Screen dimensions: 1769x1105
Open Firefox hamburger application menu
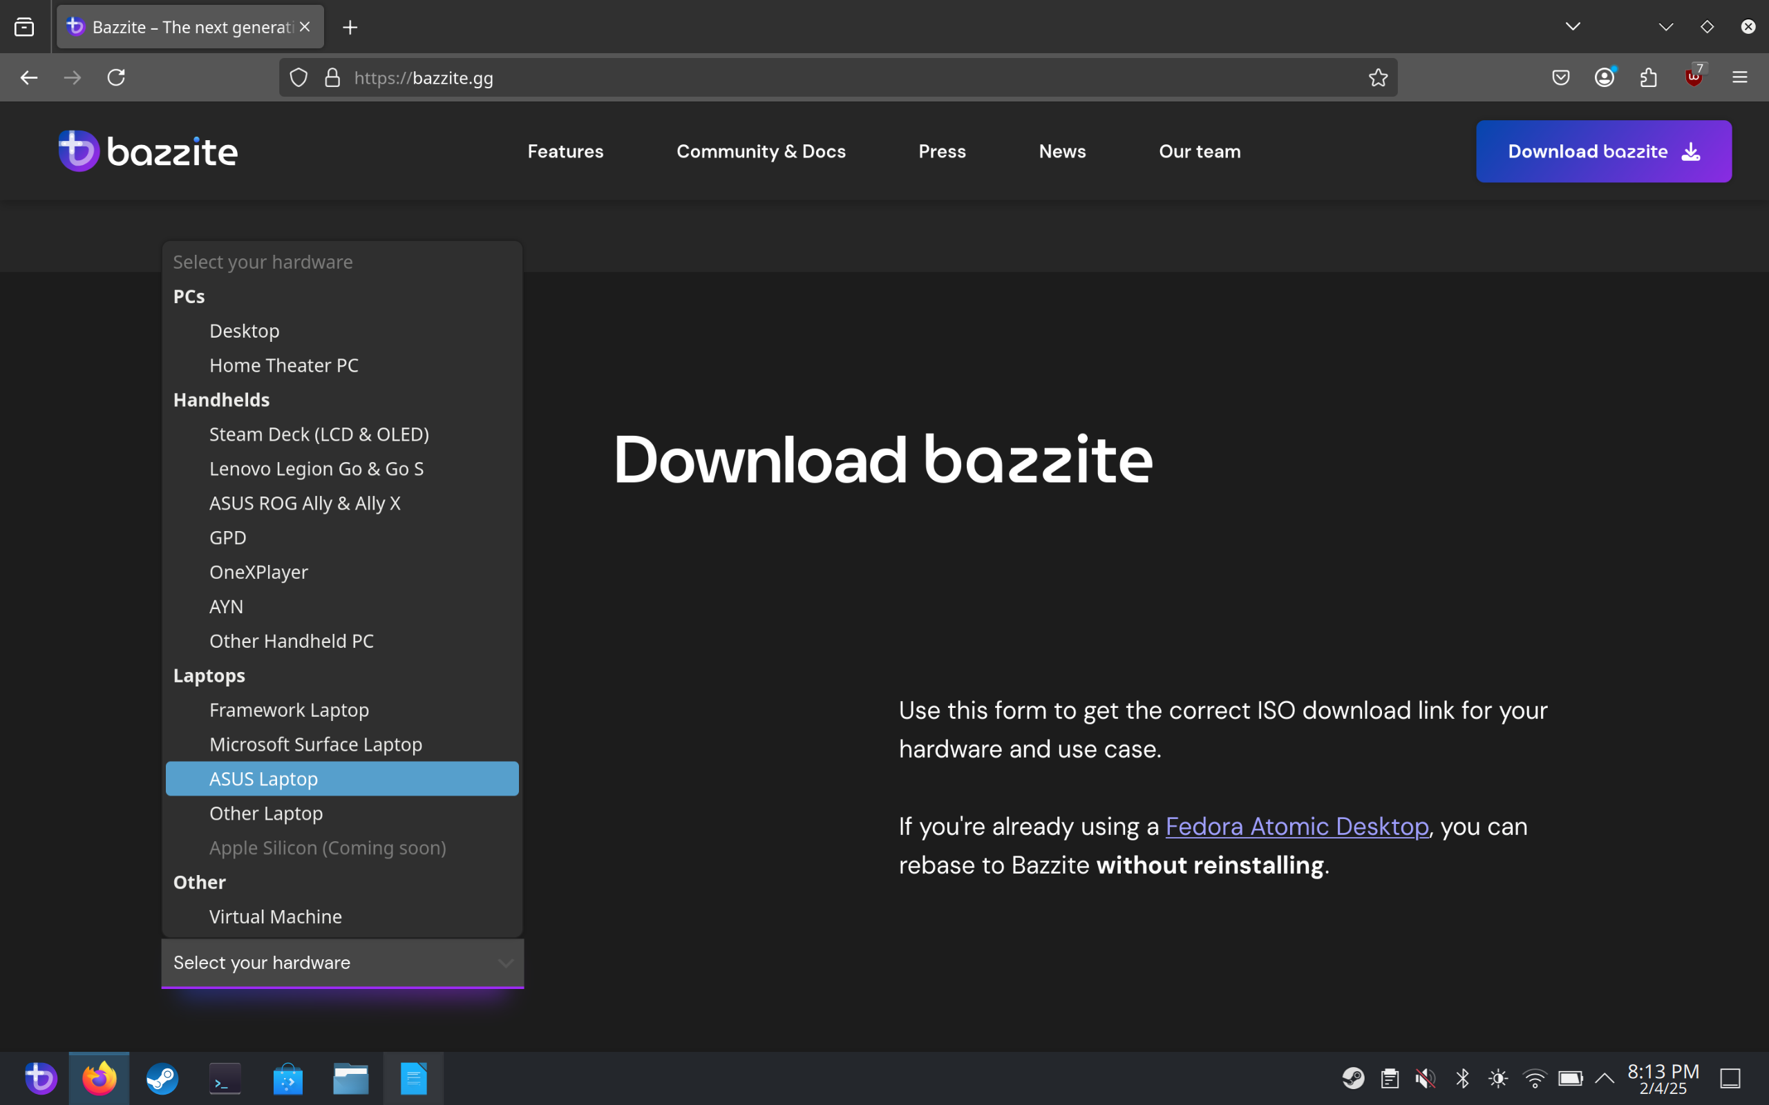[x=1740, y=77]
